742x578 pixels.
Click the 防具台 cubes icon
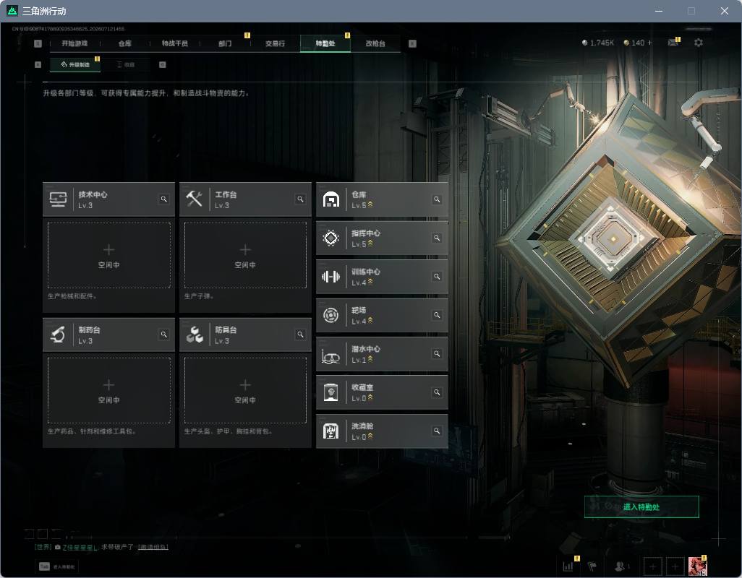pos(194,335)
